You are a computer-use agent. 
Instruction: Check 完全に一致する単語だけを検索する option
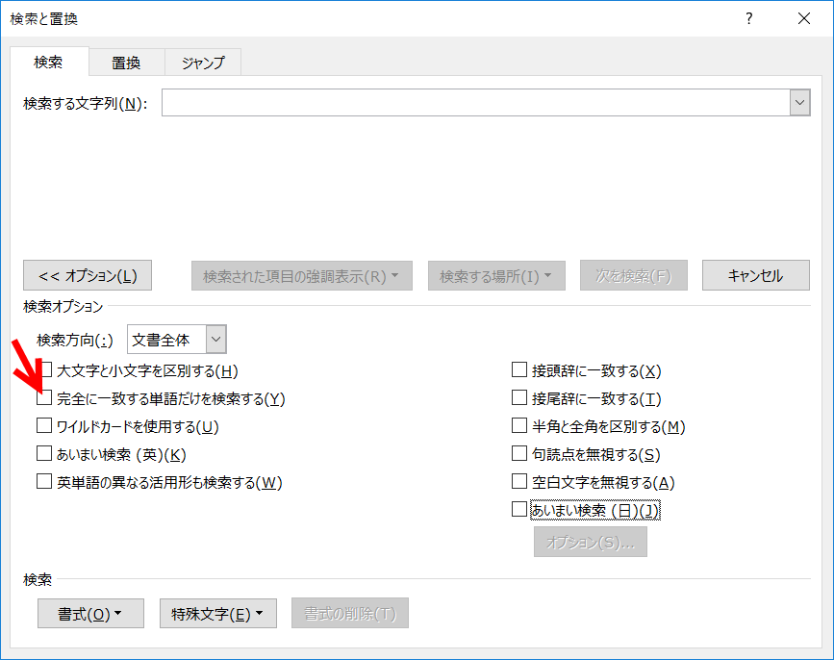pyautogui.click(x=44, y=398)
